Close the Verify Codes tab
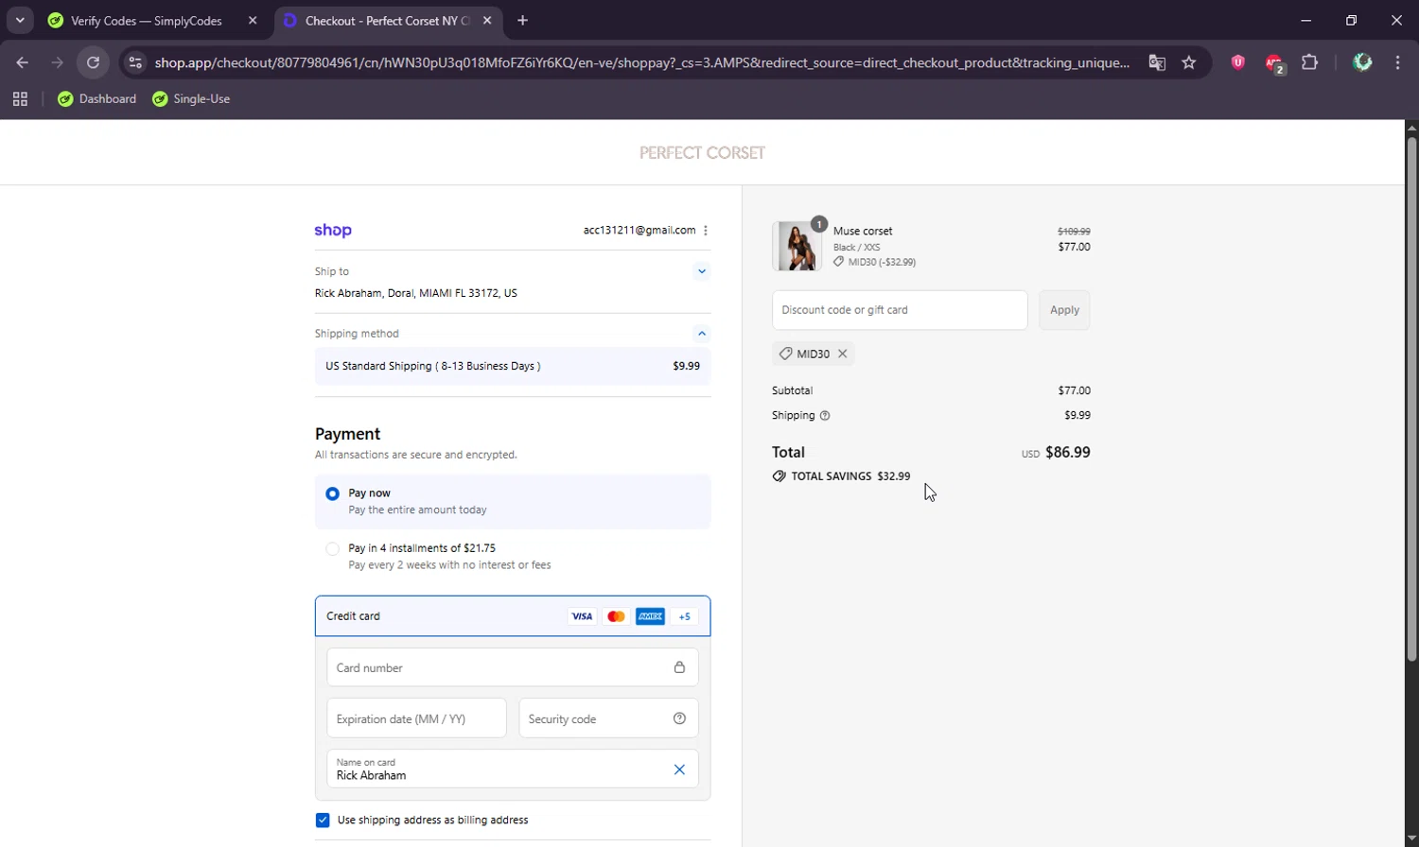The image size is (1419, 847). tap(253, 20)
